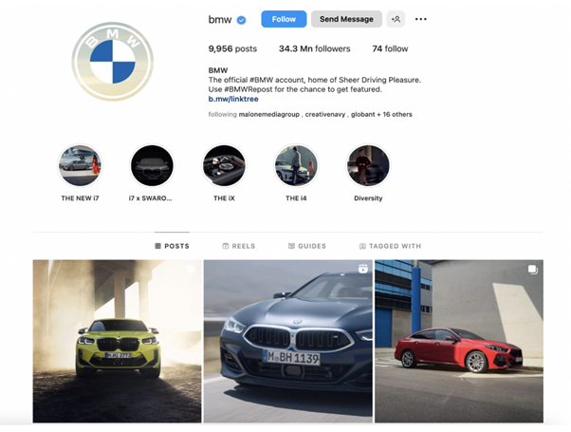Open the Diversity story highlight
Screen dimensions: 571x432
pos(368,166)
